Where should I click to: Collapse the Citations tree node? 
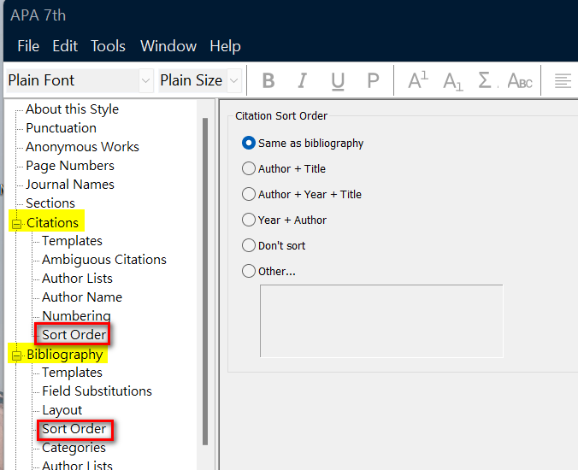pos(16,224)
